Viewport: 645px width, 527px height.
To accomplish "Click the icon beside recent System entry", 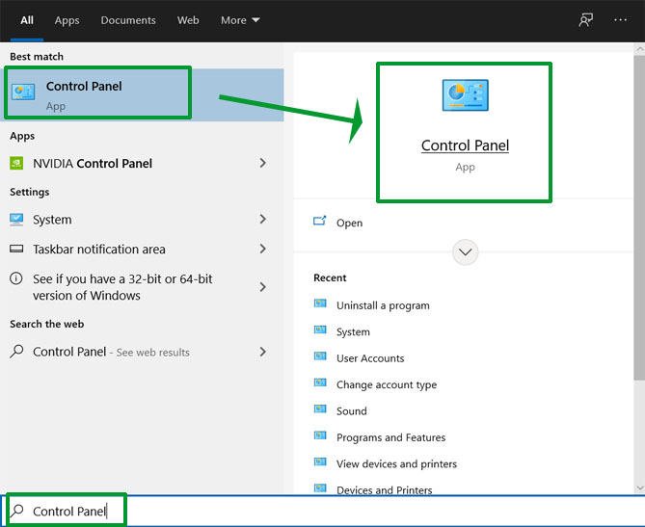I will coord(320,329).
